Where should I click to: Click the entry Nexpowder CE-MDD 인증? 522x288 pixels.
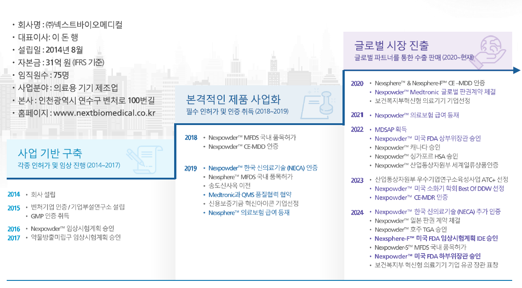(x=243, y=146)
